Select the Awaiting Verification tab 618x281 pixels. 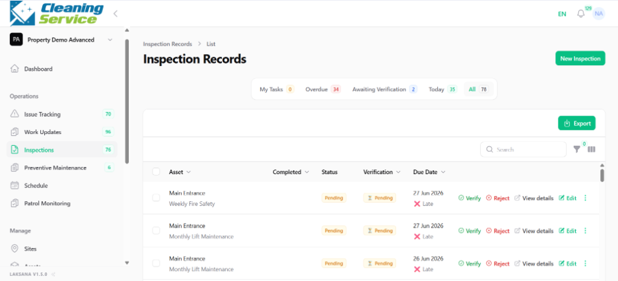[385, 89]
